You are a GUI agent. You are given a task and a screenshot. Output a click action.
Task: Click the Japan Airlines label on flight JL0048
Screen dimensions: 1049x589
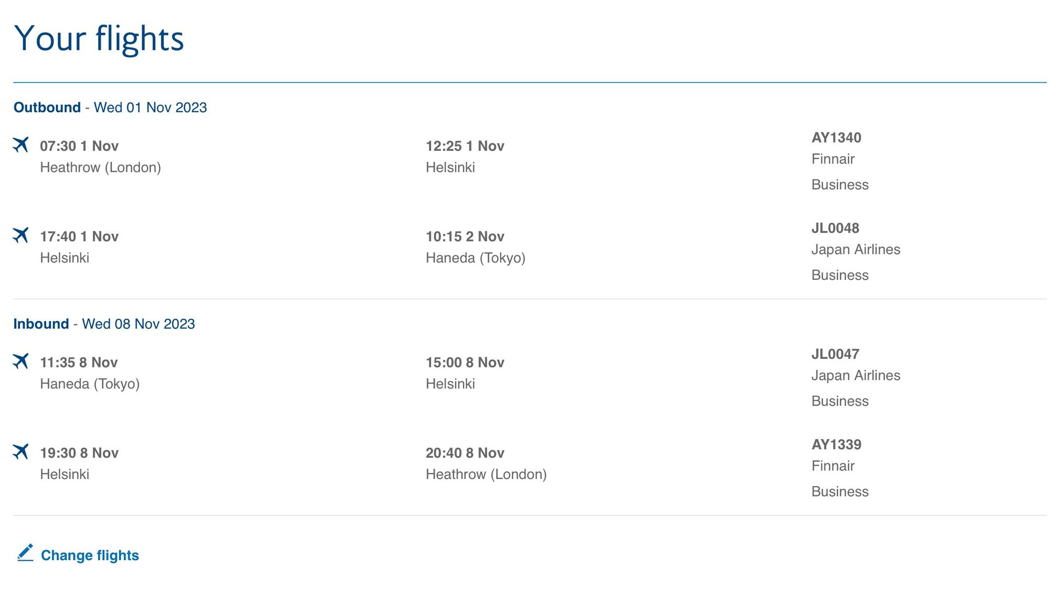point(856,249)
